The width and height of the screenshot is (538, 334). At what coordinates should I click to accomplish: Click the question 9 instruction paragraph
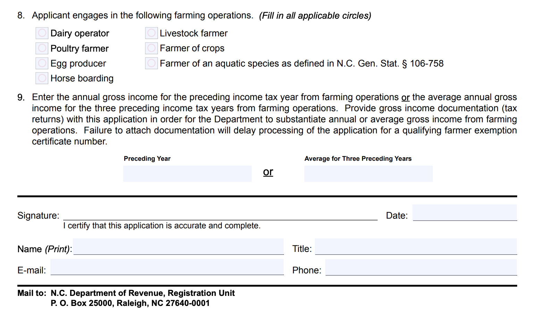tap(274, 119)
